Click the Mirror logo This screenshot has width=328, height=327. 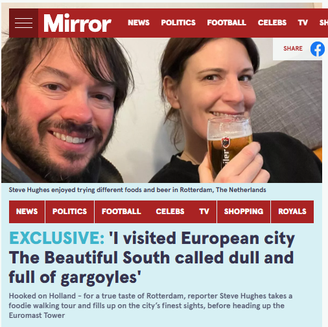[77, 23]
